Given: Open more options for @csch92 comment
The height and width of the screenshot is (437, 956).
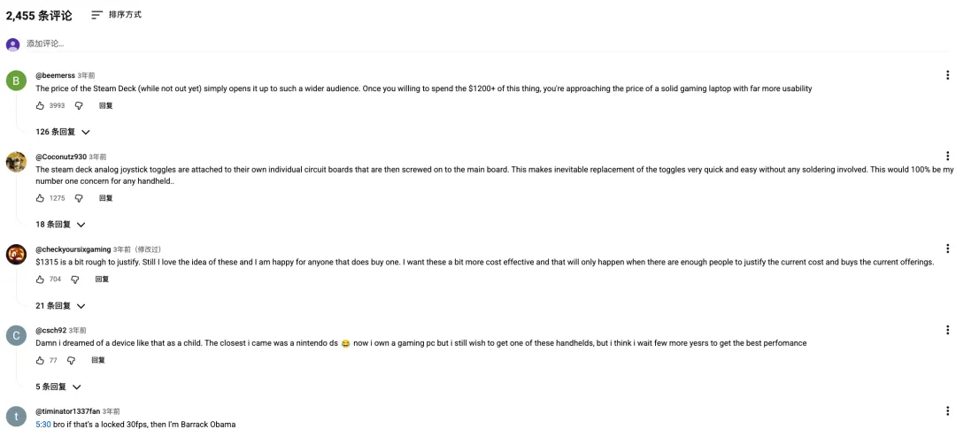Looking at the screenshot, I should [x=947, y=330].
